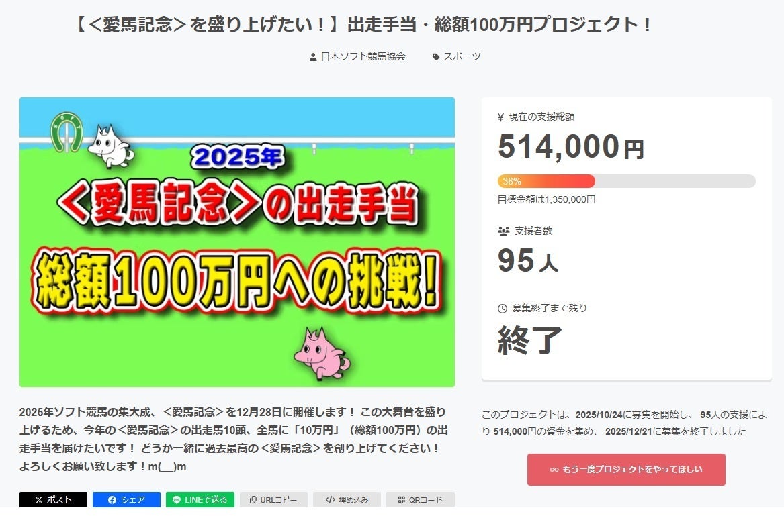This screenshot has height=516, width=784.
Task: Send the project via LINE
Action: click(x=200, y=500)
